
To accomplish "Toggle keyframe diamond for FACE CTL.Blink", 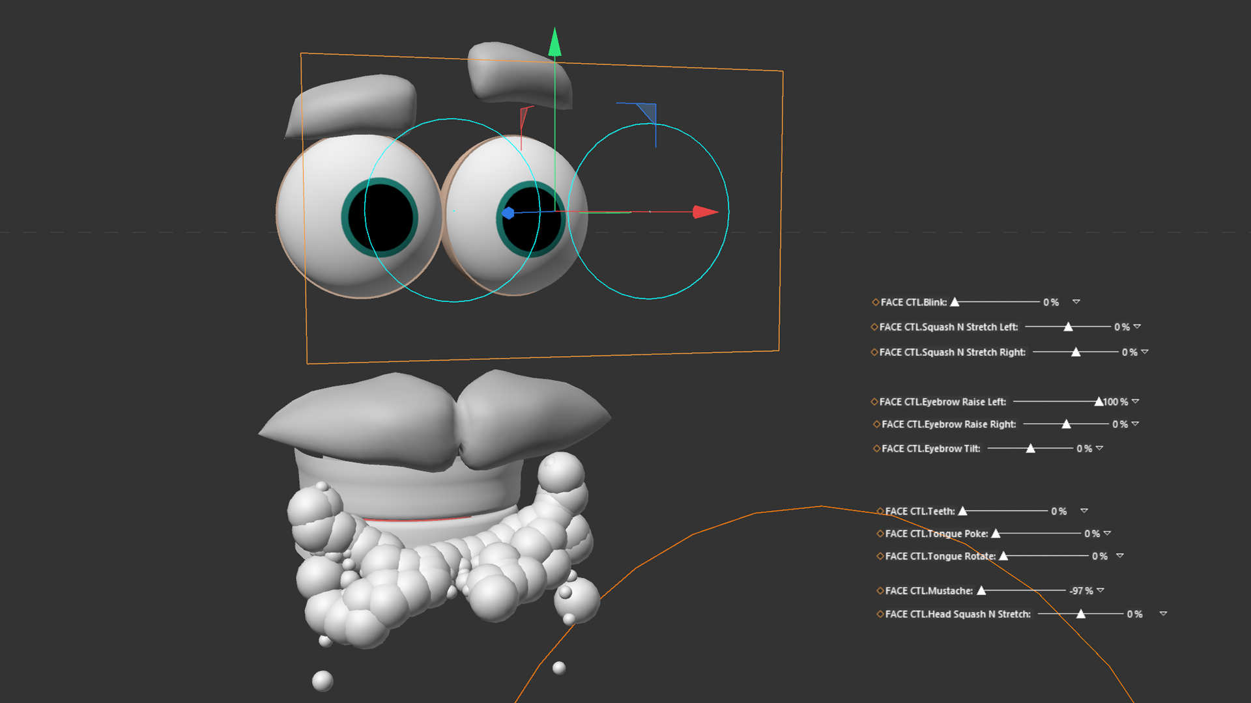I will point(876,302).
